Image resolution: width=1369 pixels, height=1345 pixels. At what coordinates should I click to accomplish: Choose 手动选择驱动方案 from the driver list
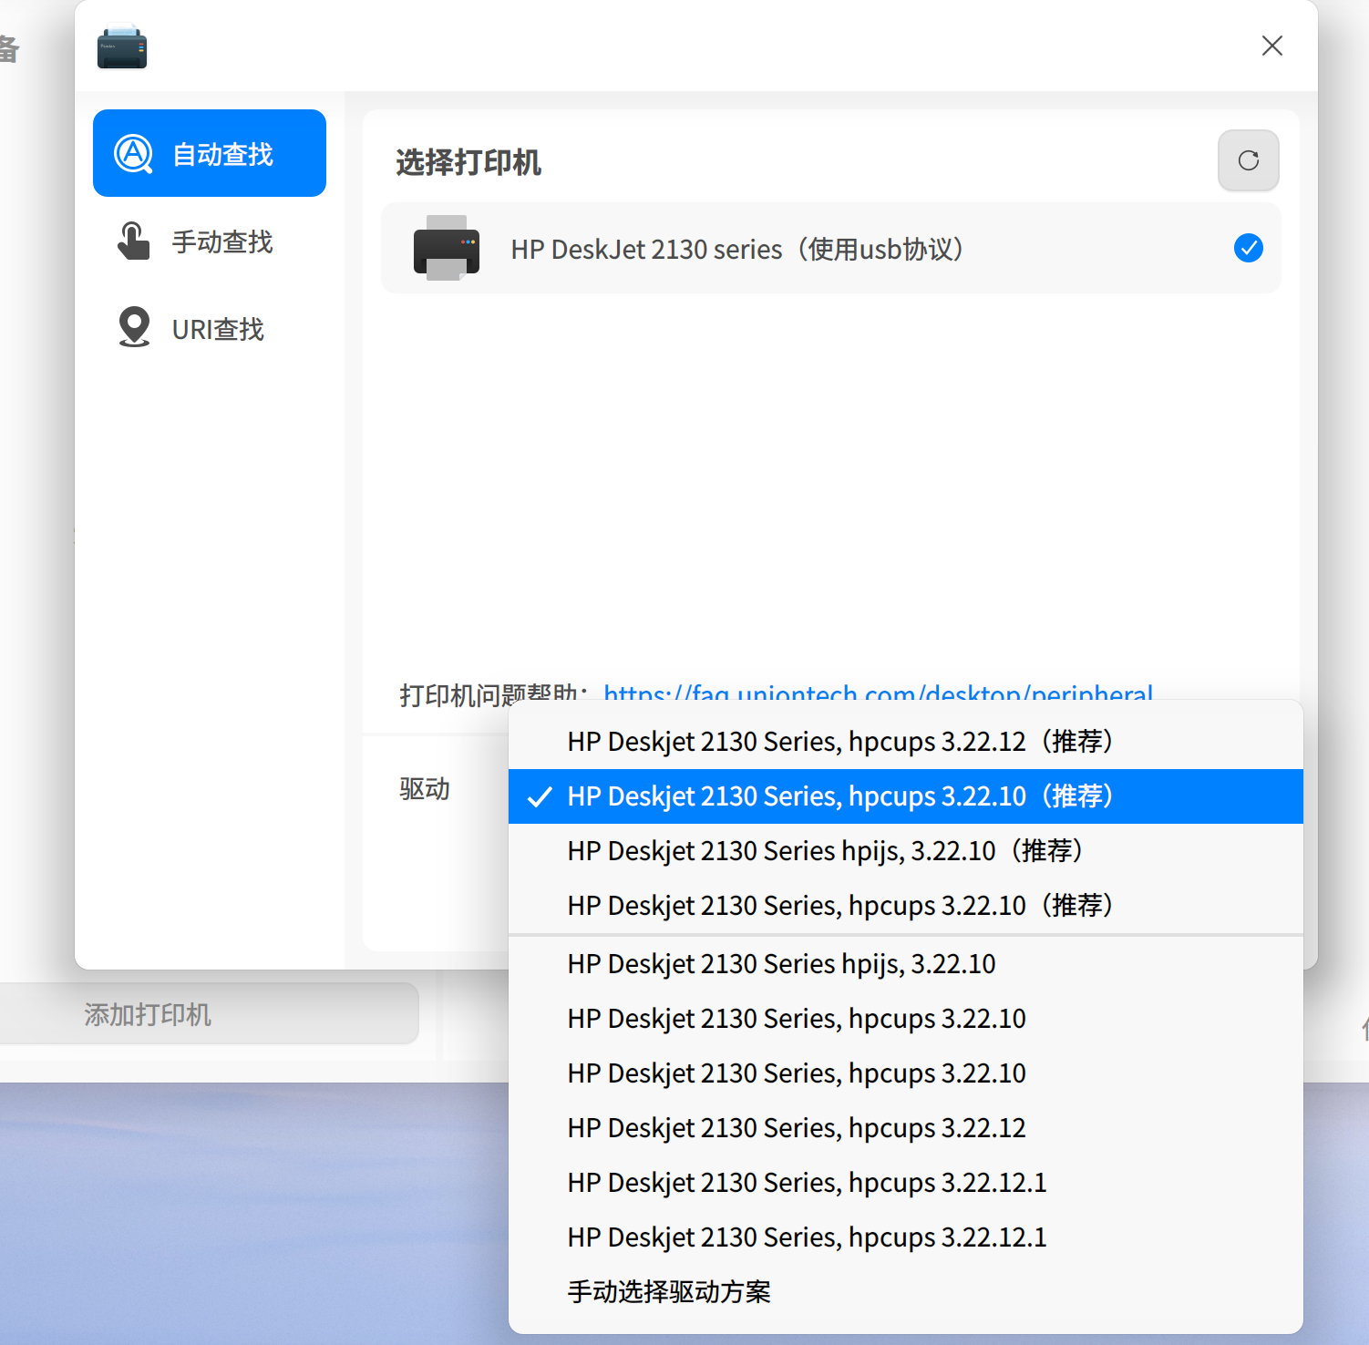tap(906, 1292)
